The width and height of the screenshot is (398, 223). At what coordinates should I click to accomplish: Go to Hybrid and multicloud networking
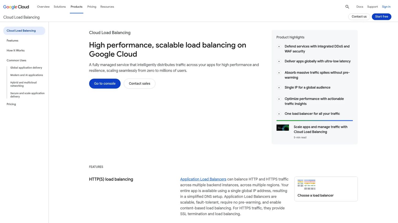coord(23,84)
